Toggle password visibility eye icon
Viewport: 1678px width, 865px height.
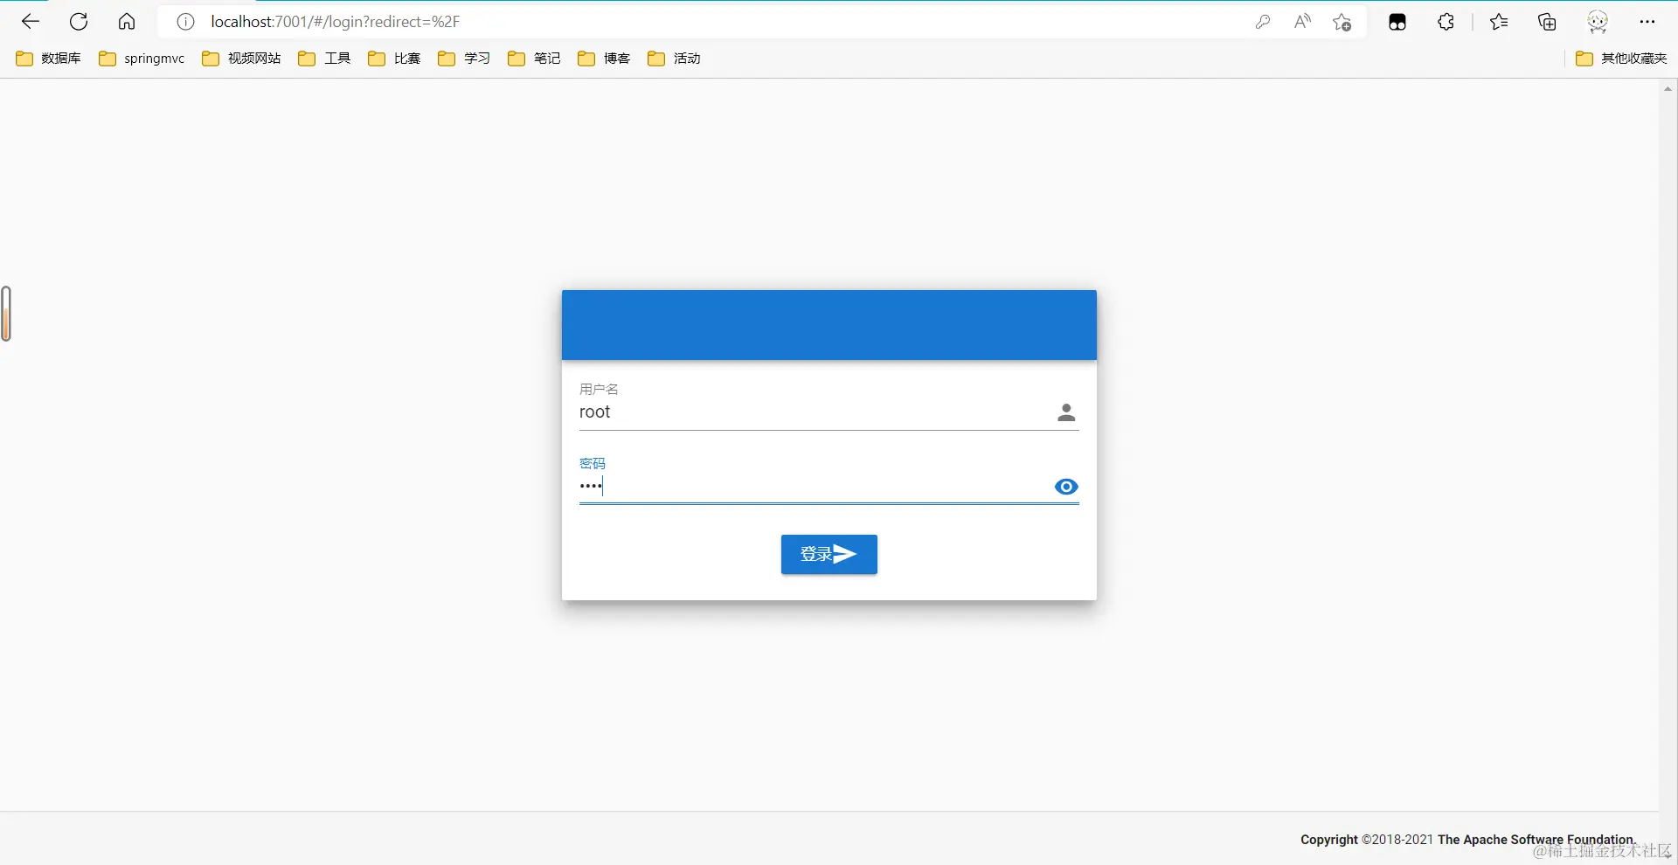[x=1066, y=487]
